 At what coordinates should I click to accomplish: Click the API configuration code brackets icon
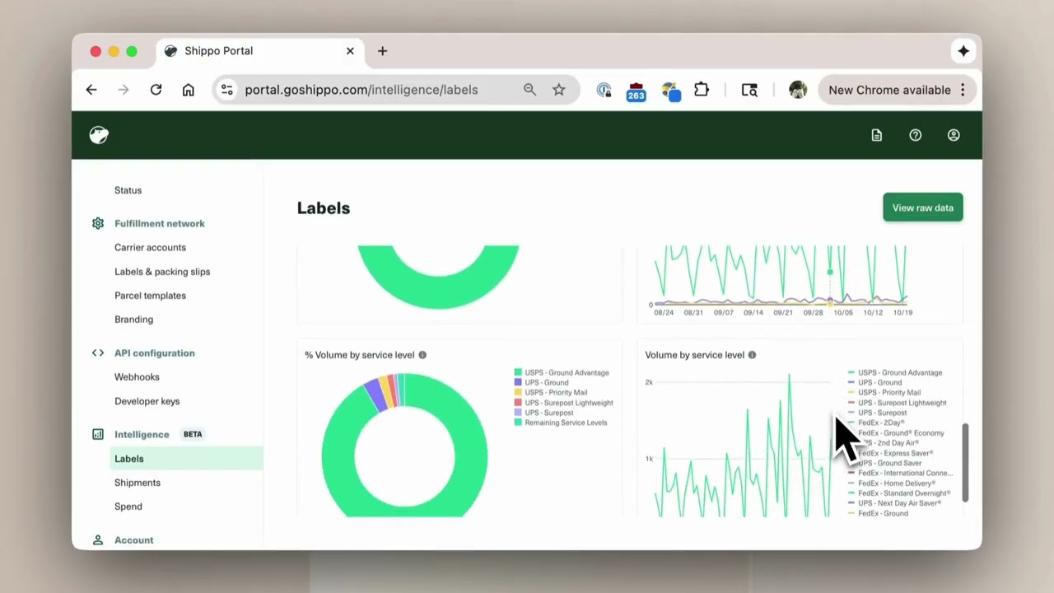pos(98,353)
